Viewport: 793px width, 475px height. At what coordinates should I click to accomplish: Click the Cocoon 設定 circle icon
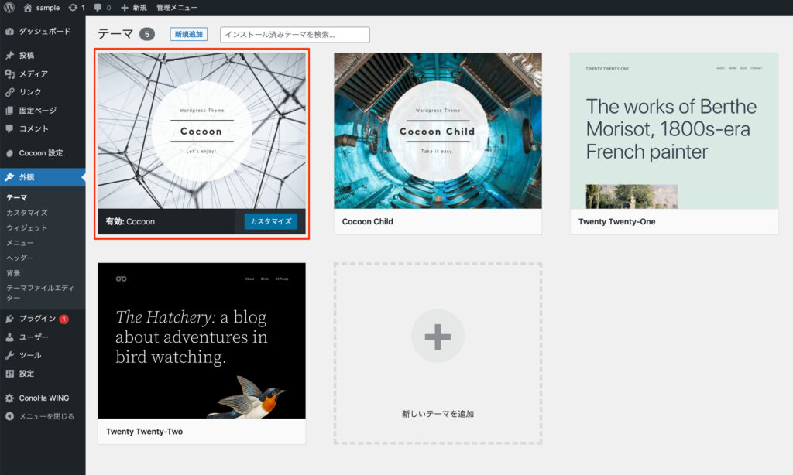click(x=9, y=153)
